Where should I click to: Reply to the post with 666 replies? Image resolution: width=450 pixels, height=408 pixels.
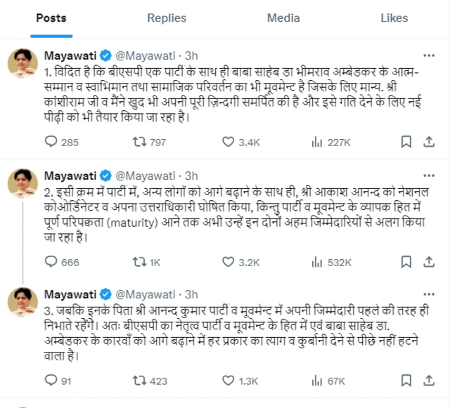coord(51,261)
